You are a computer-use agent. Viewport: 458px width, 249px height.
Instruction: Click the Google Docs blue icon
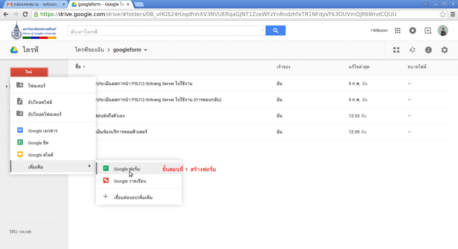click(x=20, y=130)
